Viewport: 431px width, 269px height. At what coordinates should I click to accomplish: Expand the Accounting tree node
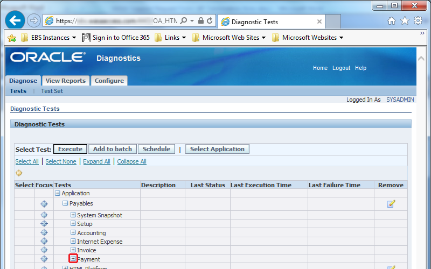[x=73, y=232]
